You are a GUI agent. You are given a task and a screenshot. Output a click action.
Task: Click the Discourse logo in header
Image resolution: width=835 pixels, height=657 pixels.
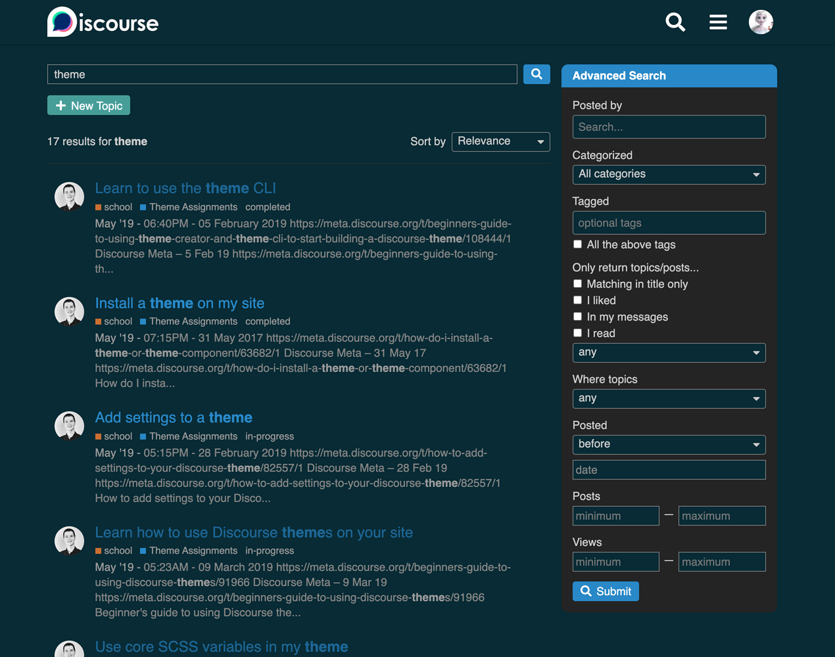coord(103,22)
